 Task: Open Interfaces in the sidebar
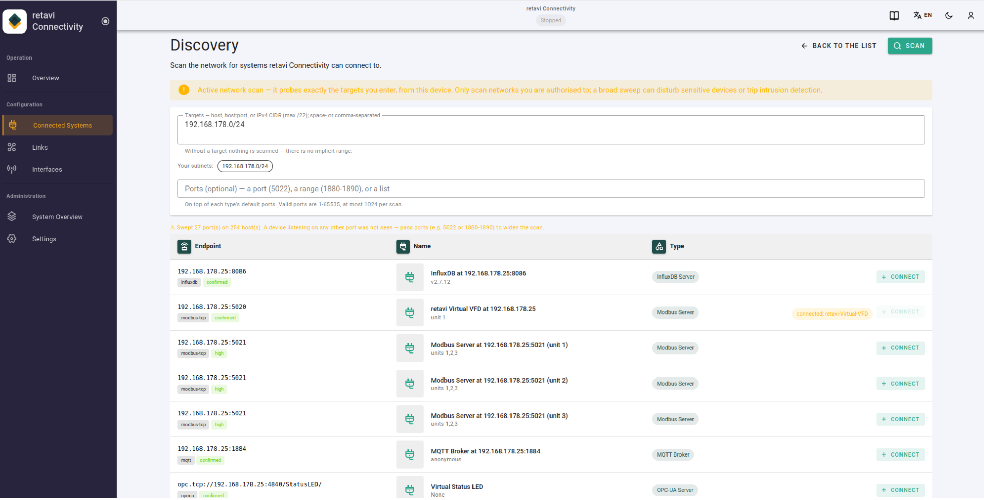click(57, 170)
